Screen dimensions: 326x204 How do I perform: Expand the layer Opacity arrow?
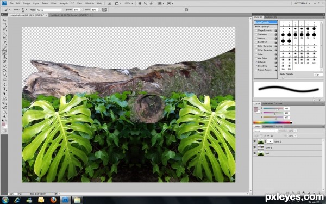[x=296, y=131]
